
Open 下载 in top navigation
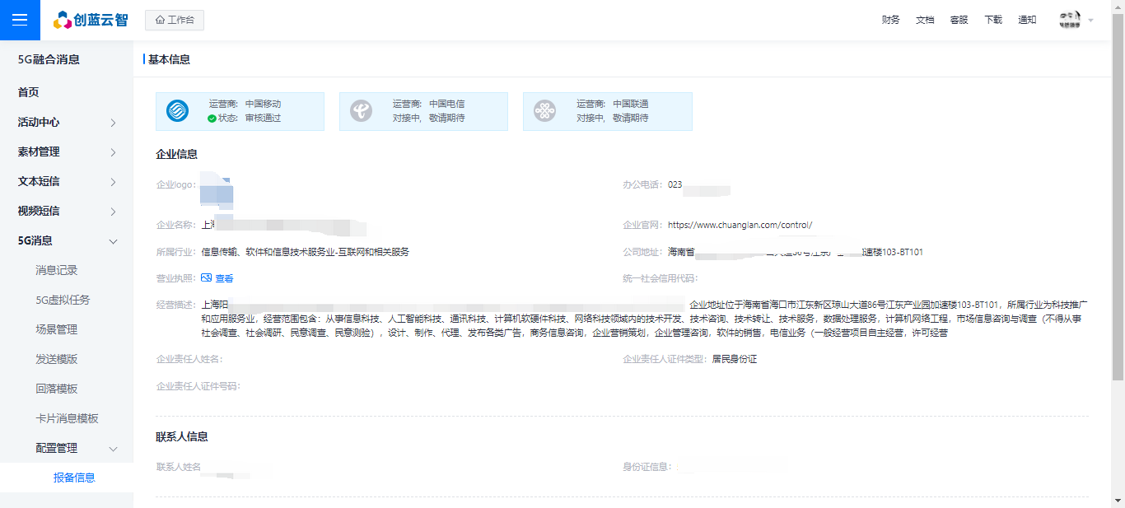click(993, 20)
